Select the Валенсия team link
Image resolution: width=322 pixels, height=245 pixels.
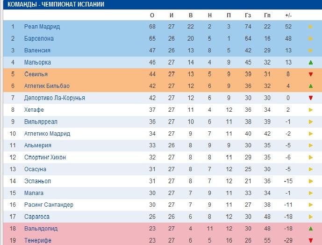(x=37, y=50)
